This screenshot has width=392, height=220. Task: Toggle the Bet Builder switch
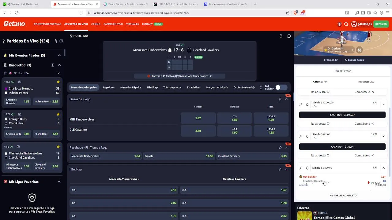pyautogui.click(x=281, y=87)
